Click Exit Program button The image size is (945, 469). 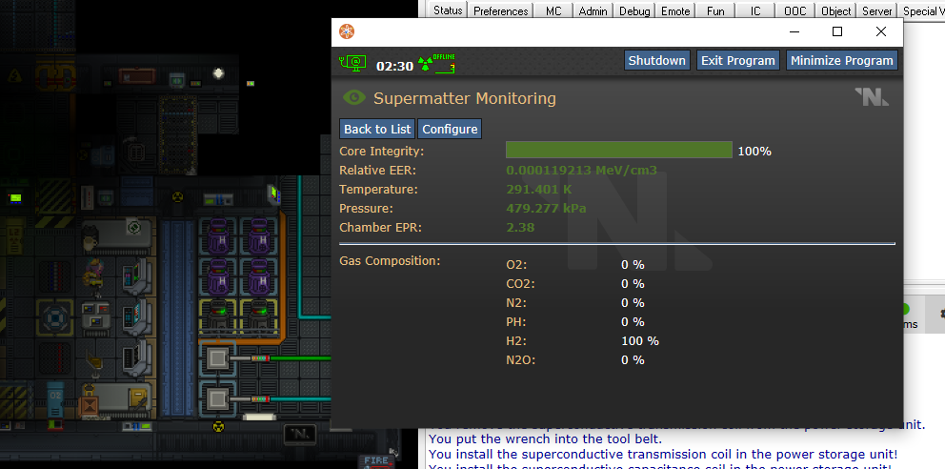[737, 60]
